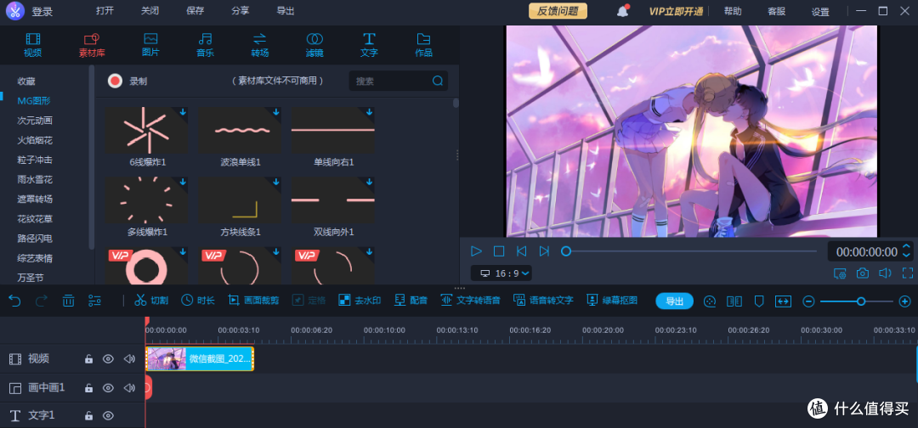918x428 pixels.
Task: Click the 保存 menu item
Action: point(195,11)
